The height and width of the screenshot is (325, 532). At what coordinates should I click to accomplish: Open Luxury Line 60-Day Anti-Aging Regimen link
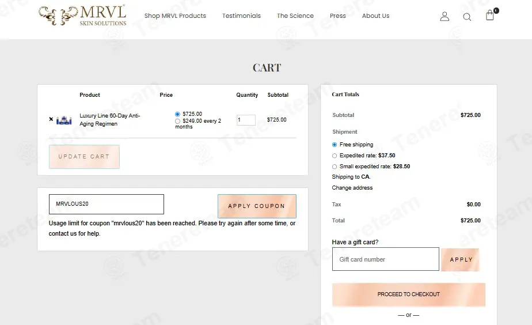pos(109,119)
